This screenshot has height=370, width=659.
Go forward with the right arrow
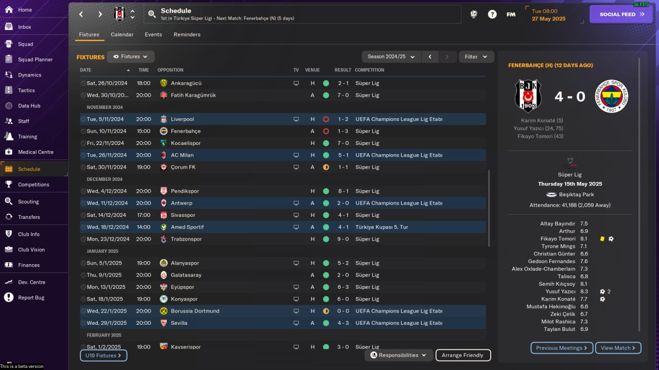pos(100,14)
